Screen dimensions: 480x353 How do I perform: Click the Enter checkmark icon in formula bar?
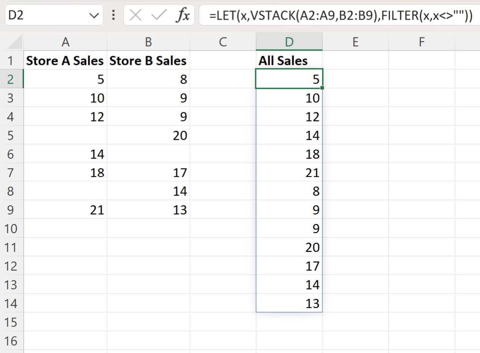pos(158,16)
